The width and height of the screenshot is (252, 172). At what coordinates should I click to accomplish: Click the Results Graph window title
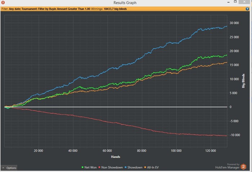pyautogui.click(x=125, y=3)
